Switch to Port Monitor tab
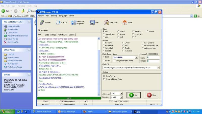Image resolution: width=202 pixels, height=114 pixels. pyautogui.click(x=62, y=35)
